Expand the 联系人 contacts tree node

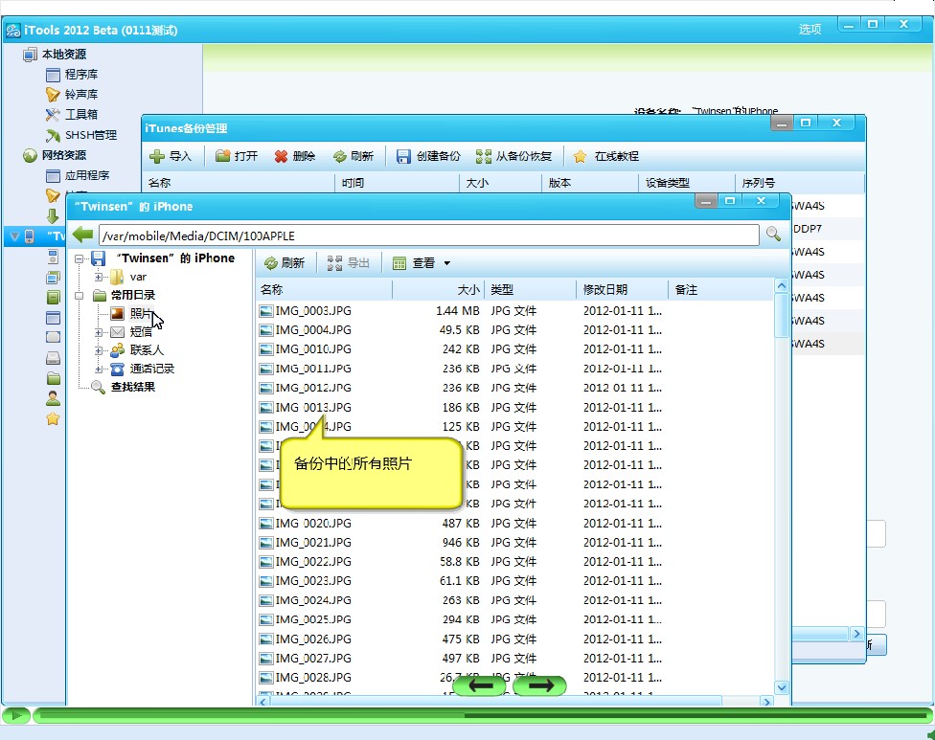click(x=99, y=350)
